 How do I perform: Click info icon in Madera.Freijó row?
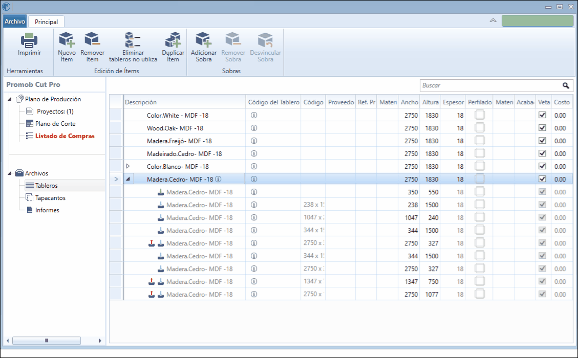point(254,141)
